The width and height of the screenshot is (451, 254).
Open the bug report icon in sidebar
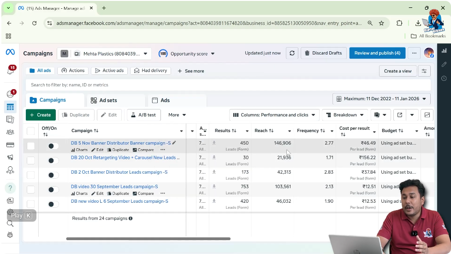[10, 235]
